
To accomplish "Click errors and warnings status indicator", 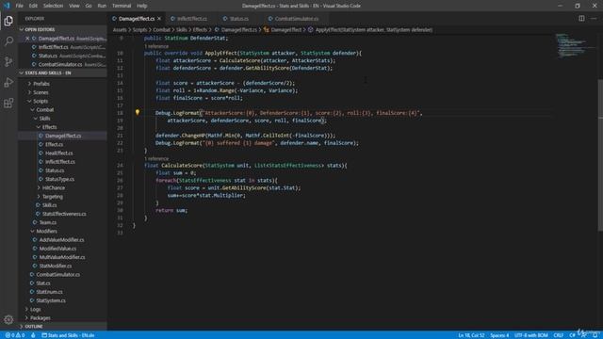I will (15, 335).
